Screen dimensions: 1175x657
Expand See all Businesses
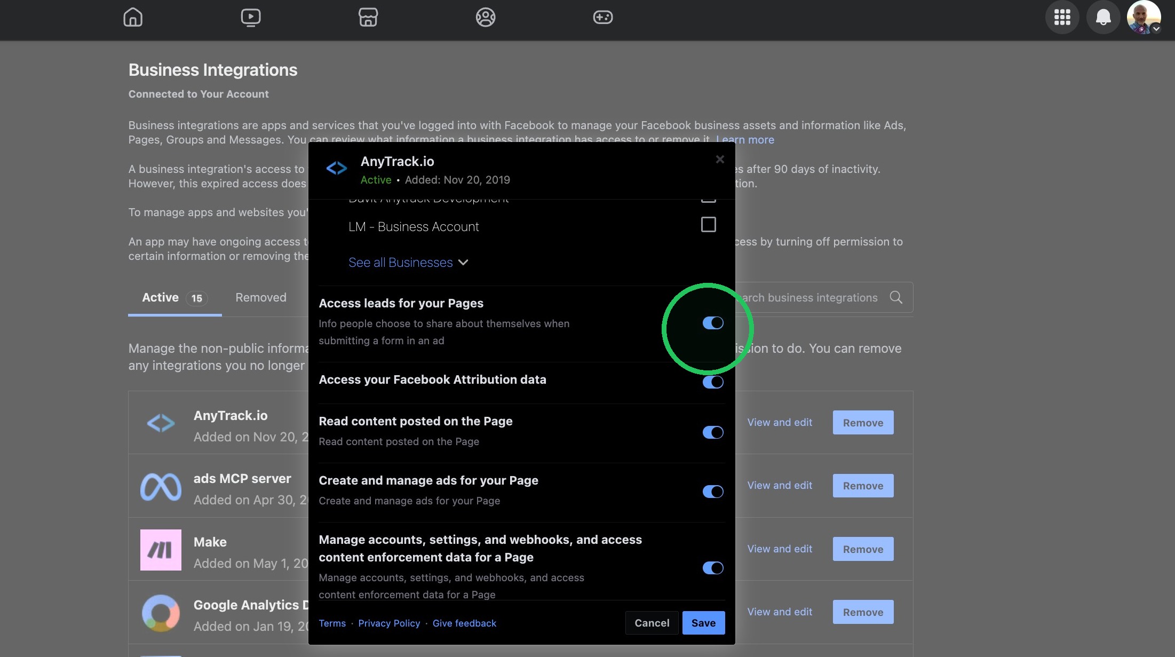coord(408,263)
